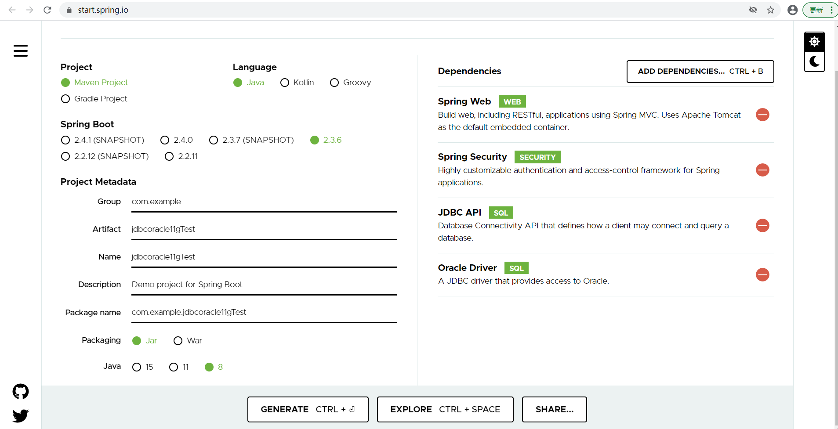Click the eye-slash icon in address bar

pyautogui.click(x=753, y=10)
